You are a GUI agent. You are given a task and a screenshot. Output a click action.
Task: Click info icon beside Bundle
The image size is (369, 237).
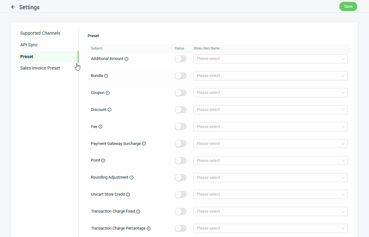click(106, 76)
